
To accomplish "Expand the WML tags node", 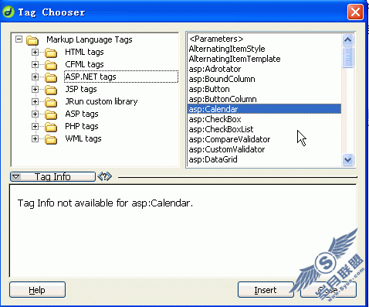I will [35, 138].
